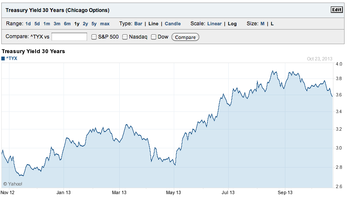
Task: Switch scale to Linear
Action: (x=214, y=24)
